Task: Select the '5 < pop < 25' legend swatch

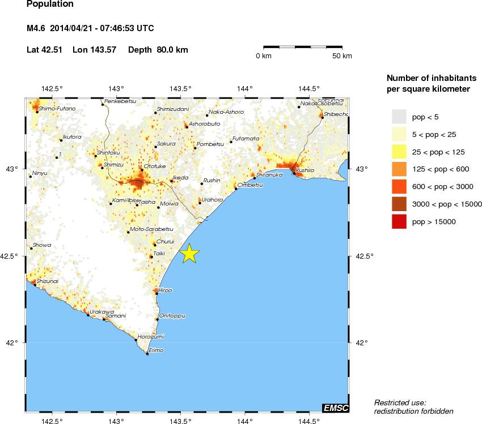Action: click(399, 134)
